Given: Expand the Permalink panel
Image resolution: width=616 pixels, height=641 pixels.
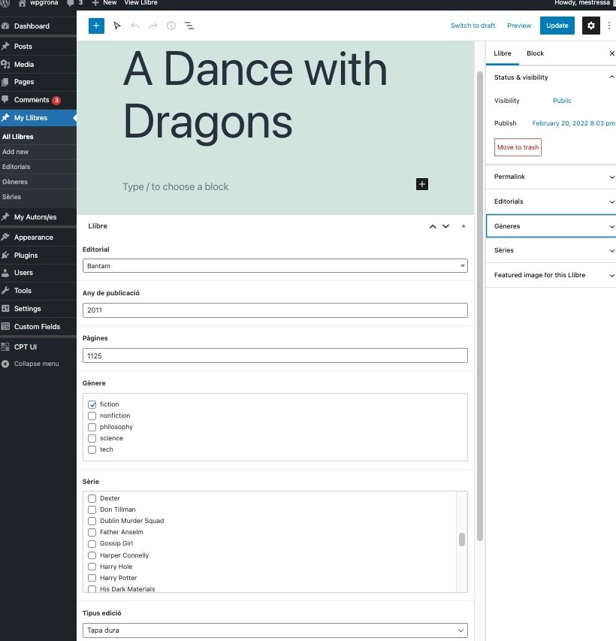Looking at the screenshot, I should [x=551, y=177].
